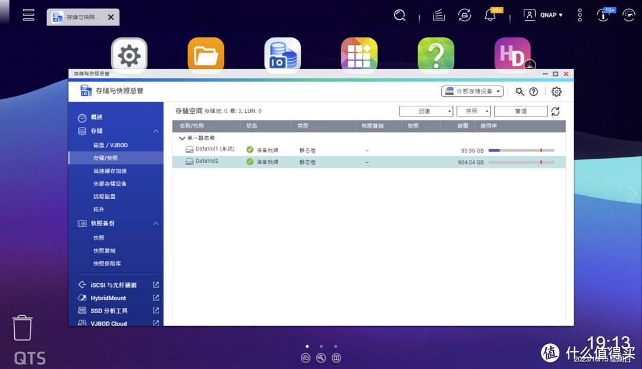Open 外部存储设备 dropdown in window header
642x369 pixels.
[472, 92]
